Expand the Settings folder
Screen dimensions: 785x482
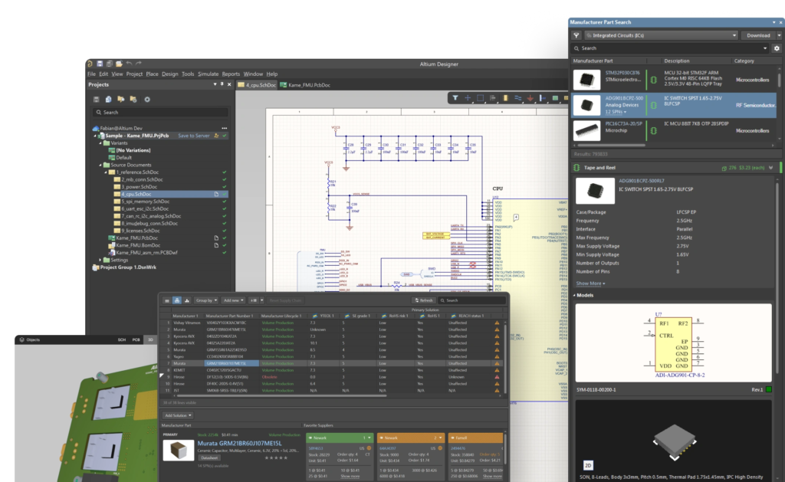pos(100,261)
